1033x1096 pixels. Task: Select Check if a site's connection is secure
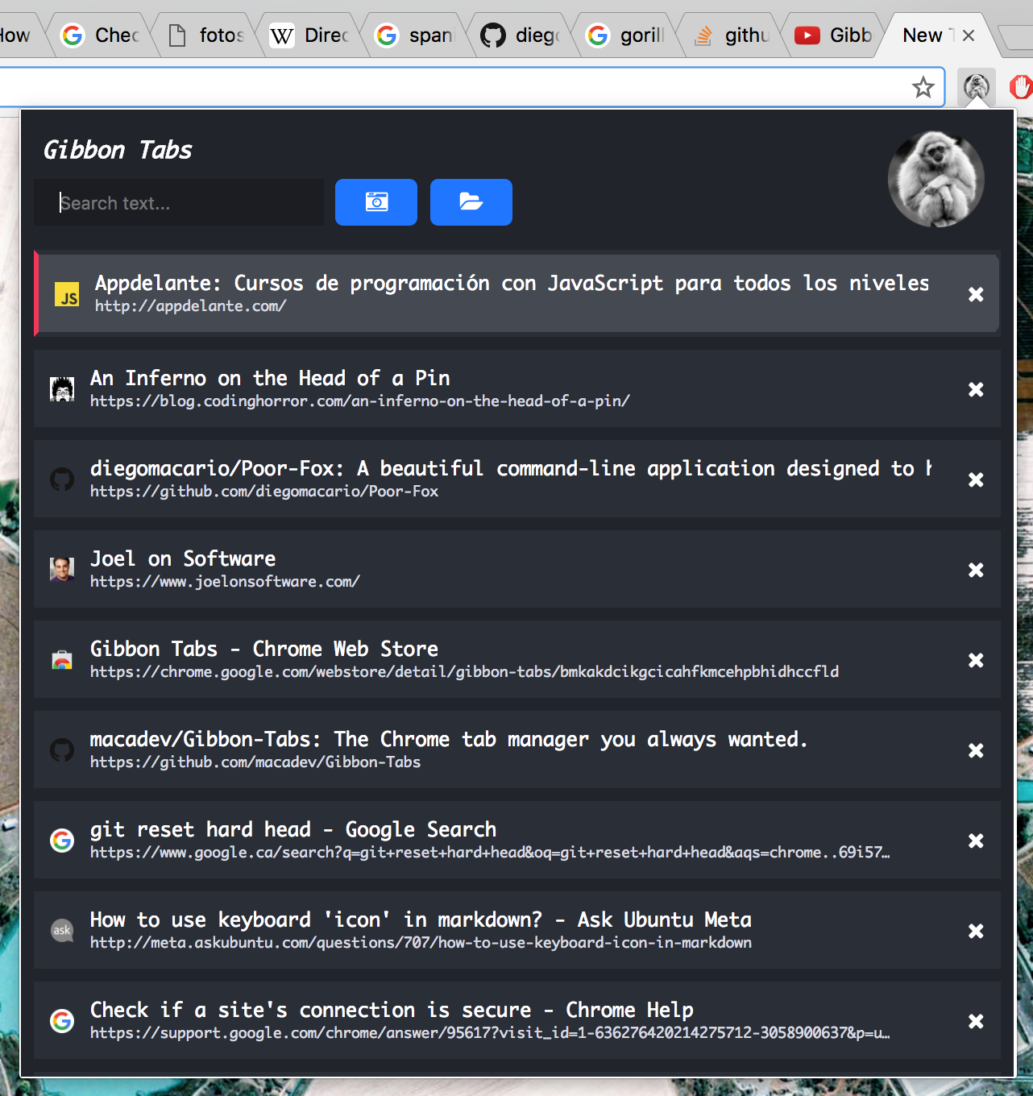[392, 1010]
